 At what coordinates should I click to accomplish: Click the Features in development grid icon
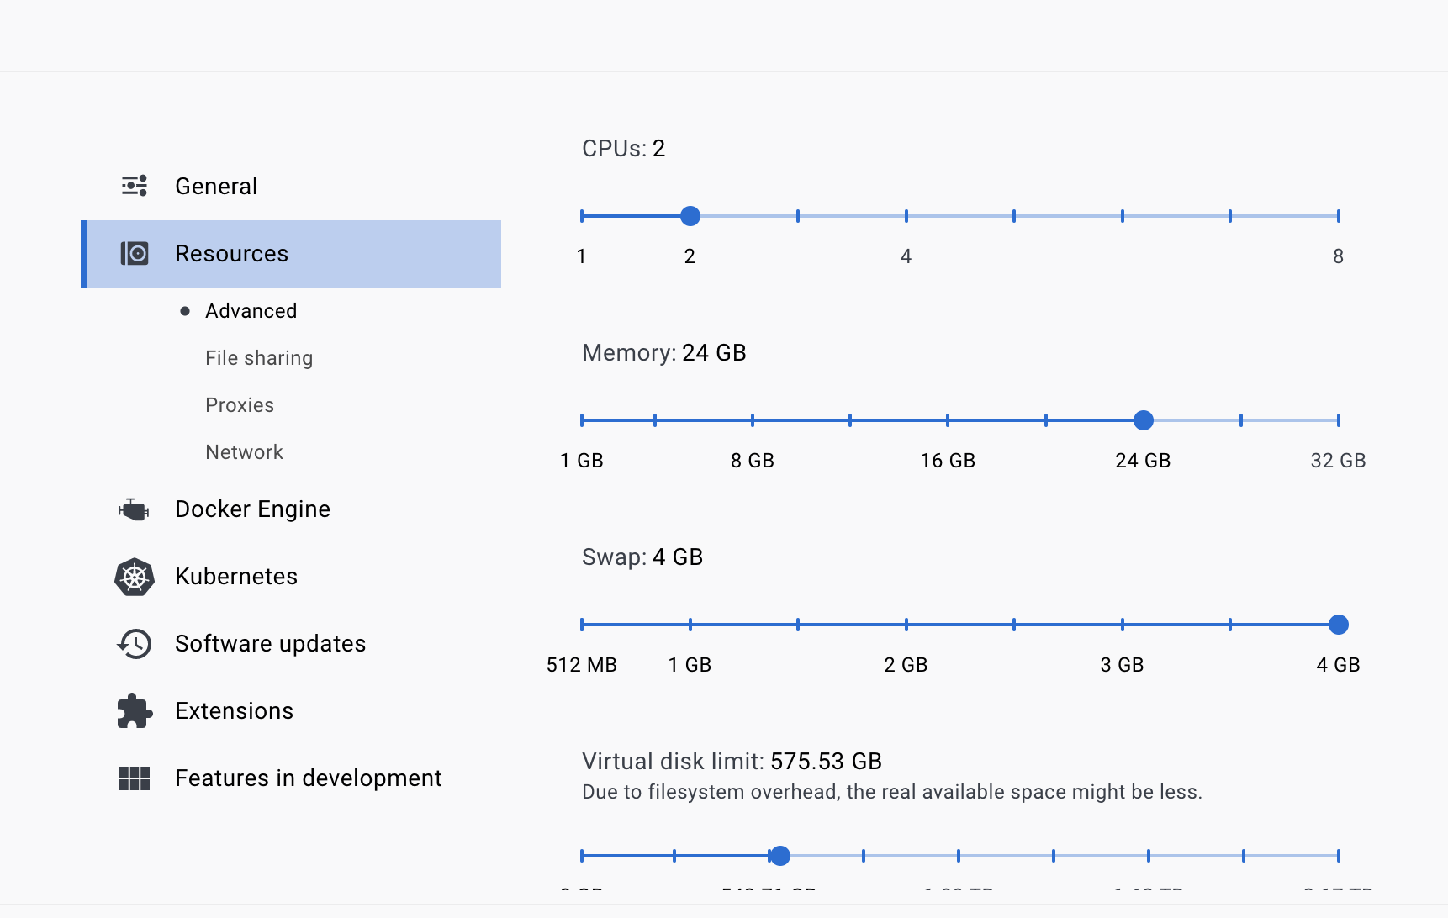tap(135, 778)
